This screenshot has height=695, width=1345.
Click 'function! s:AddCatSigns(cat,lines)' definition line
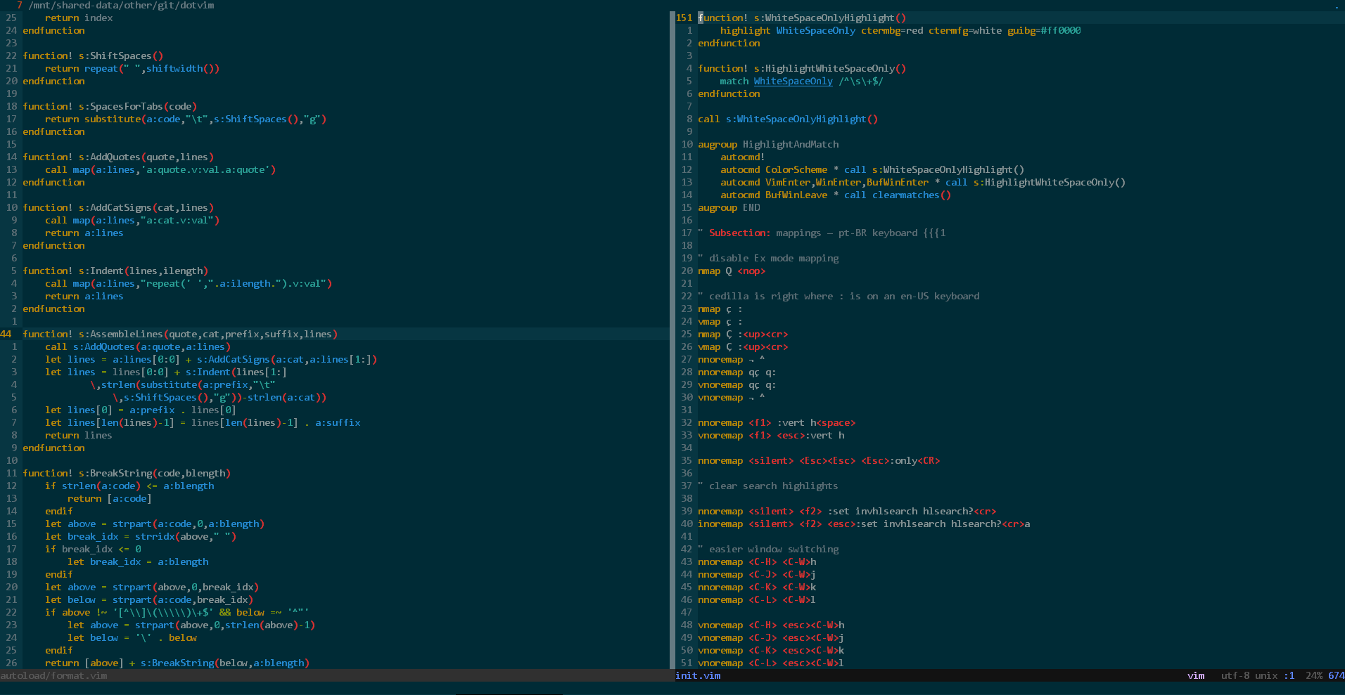[x=118, y=207]
